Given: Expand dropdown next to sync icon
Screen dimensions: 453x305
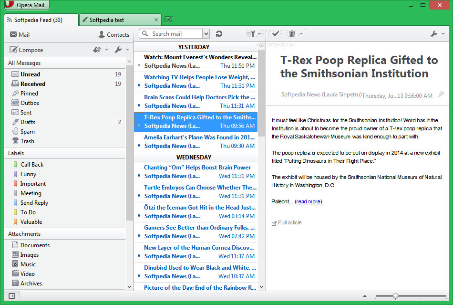Looking at the screenshot, I should coord(107,50).
